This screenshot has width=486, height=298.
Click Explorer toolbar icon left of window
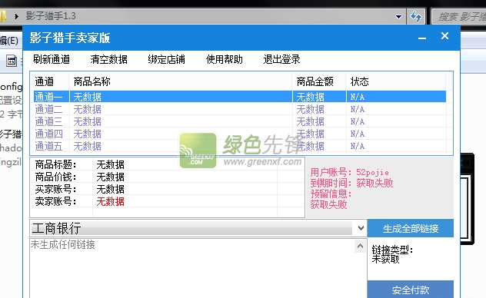(12, 61)
